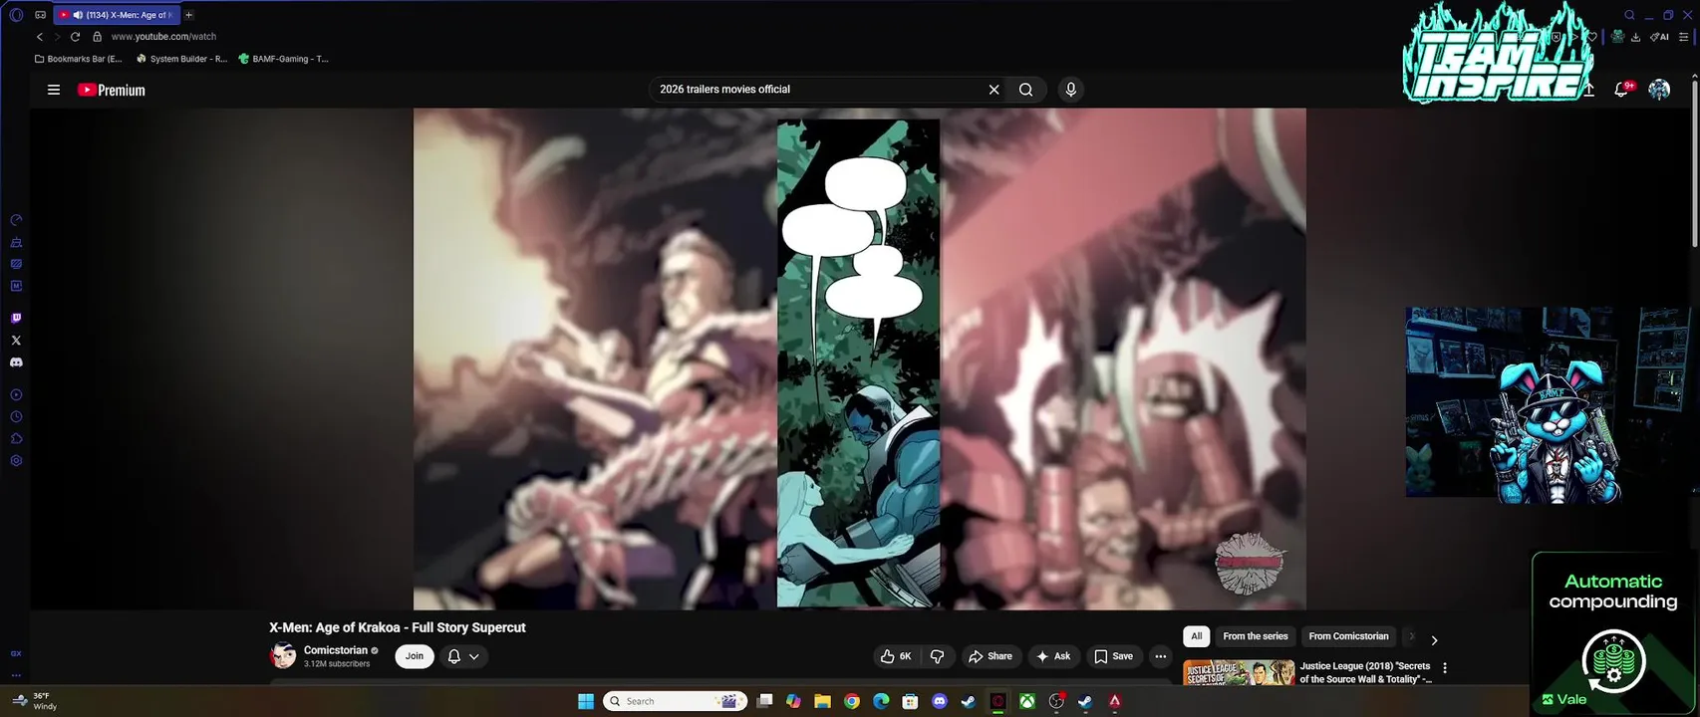Open Twitch in Opera sidebar
Image resolution: width=1700 pixels, height=717 pixels.
(16, 319)
